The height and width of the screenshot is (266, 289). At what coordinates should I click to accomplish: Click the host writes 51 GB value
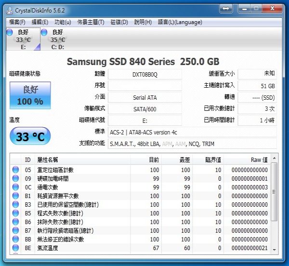257,86
